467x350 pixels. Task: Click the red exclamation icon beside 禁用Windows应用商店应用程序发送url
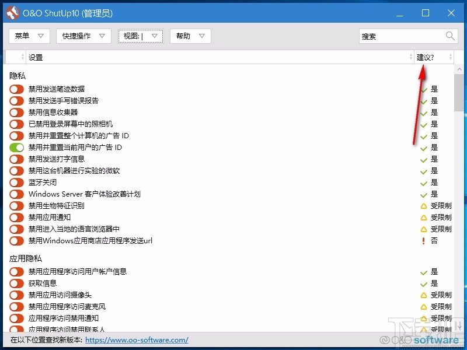tap(424, 240)
